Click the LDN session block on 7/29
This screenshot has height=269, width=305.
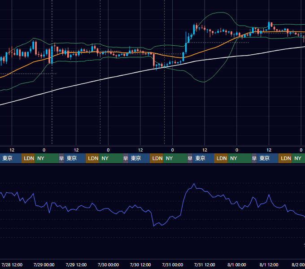92,158
